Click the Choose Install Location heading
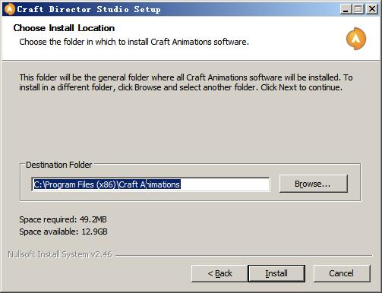 point(64,28)
